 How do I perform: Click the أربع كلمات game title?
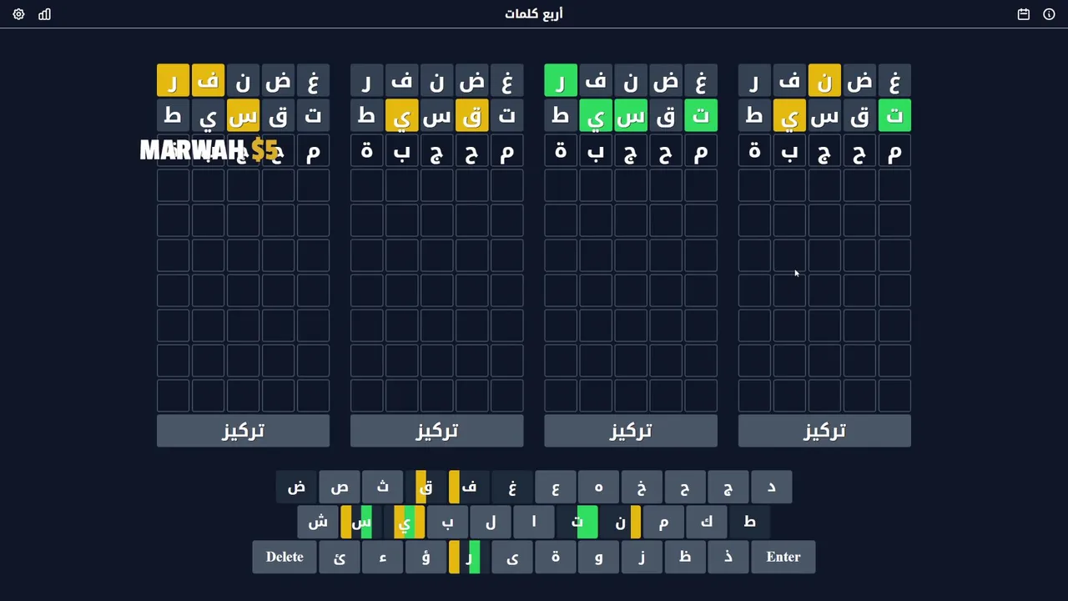coord(534,14)
